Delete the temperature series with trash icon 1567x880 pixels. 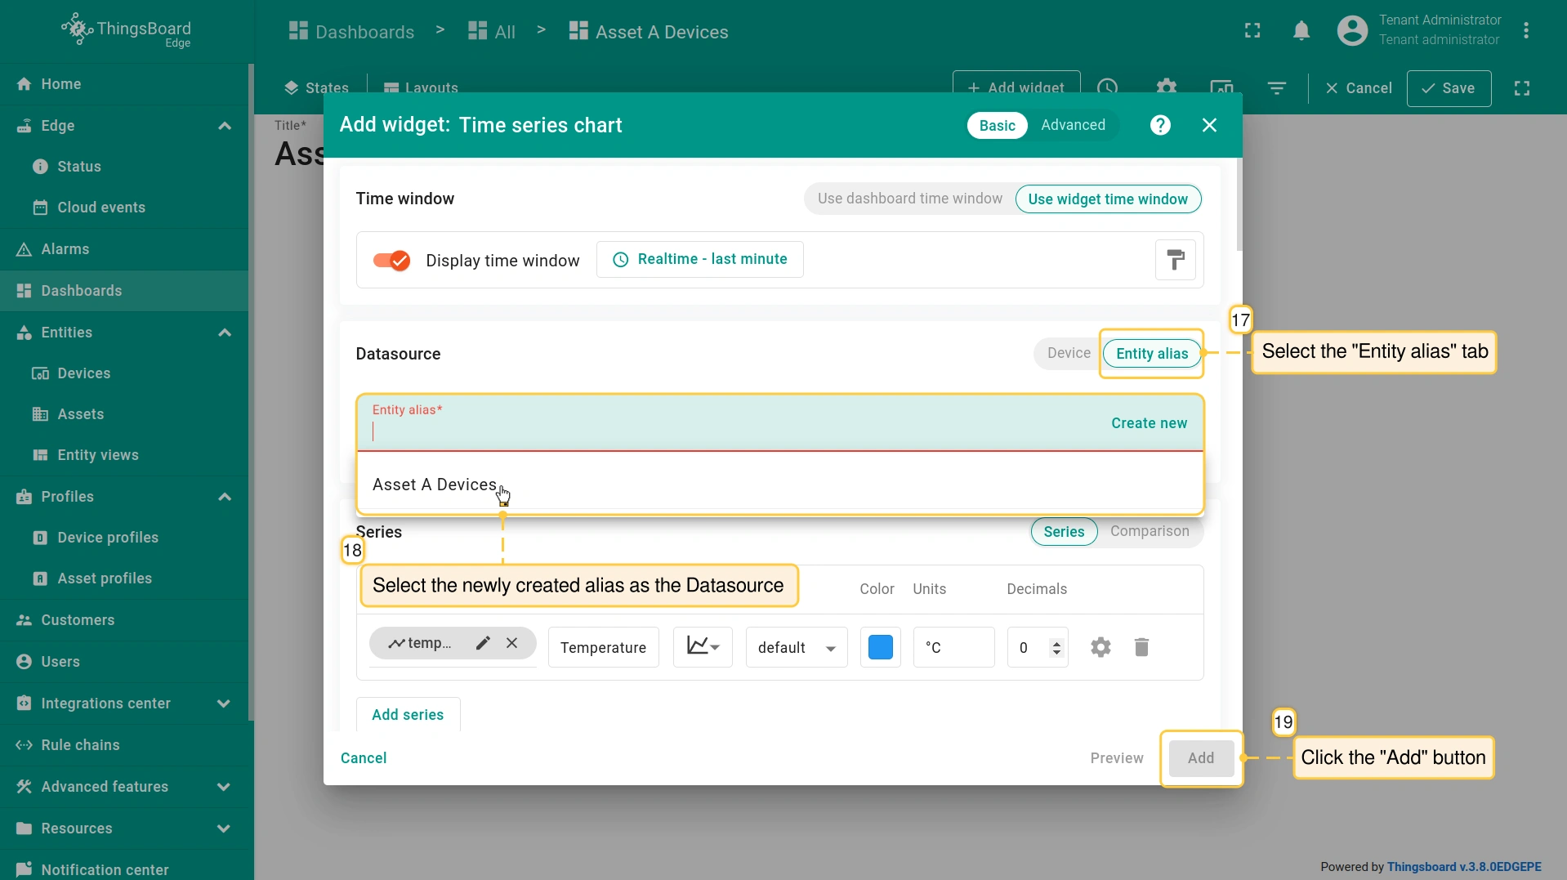coord(1141,647)
